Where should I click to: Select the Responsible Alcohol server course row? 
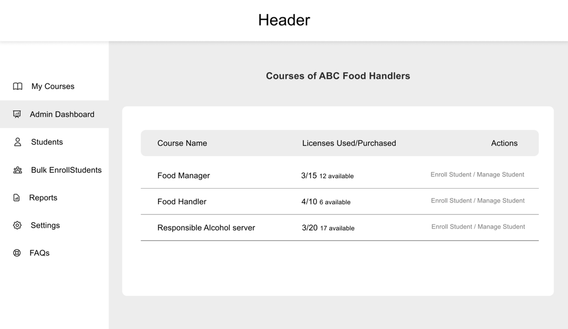[340, 228]
